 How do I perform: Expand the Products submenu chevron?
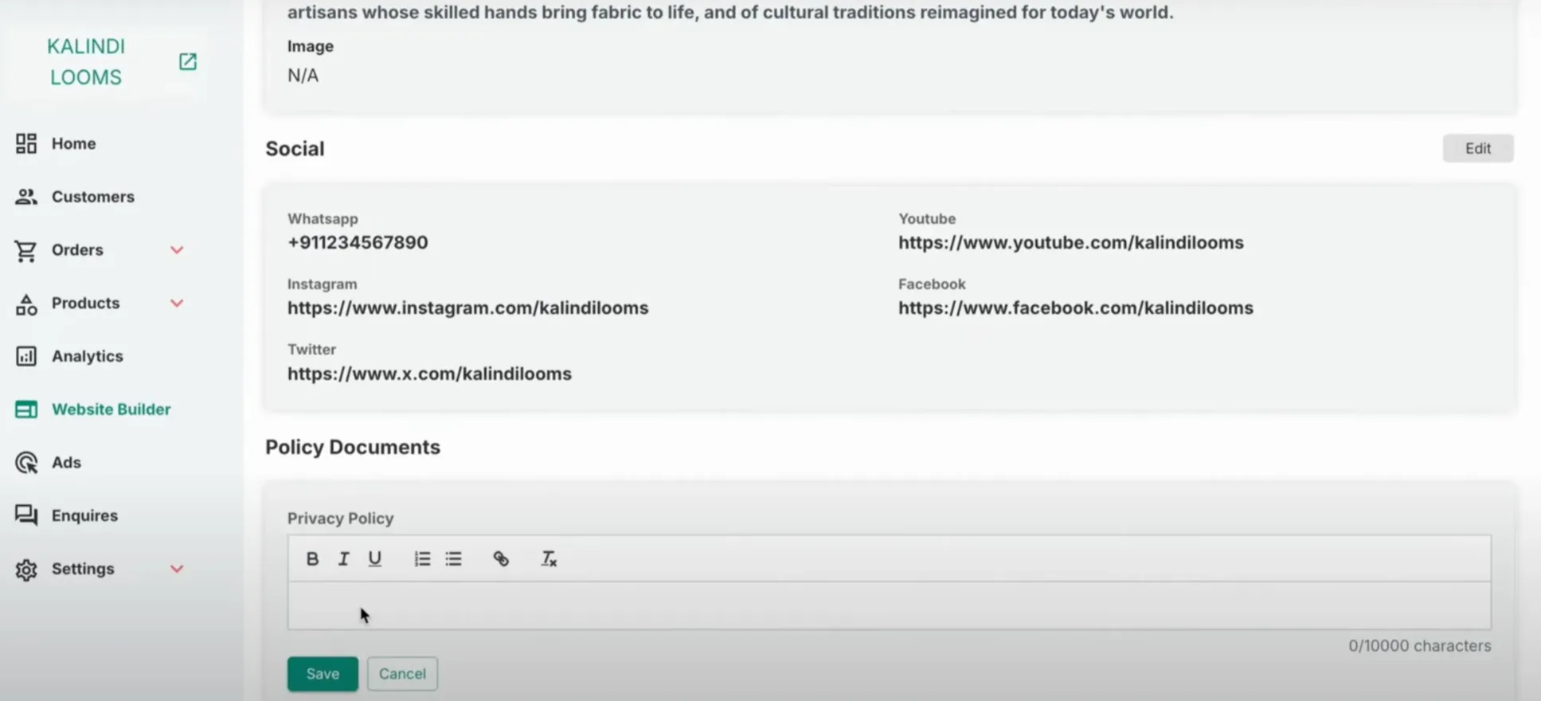point(177,304)
